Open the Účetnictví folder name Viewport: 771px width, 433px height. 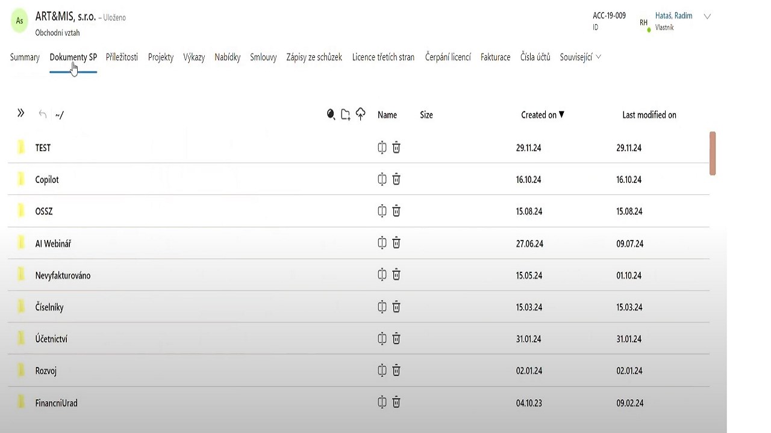pos(51,339)
